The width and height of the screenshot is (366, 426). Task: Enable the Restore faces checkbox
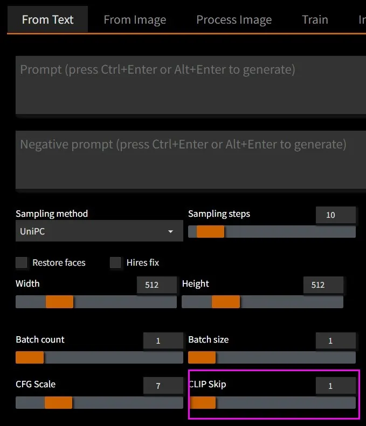[x=22, y=262]
